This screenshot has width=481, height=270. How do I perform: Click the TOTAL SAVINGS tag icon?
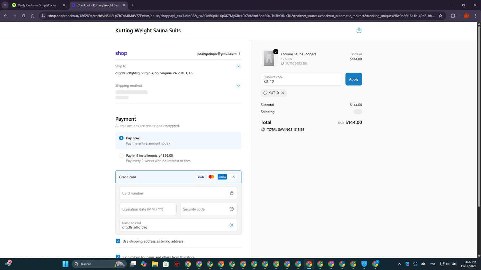[263, 130]
